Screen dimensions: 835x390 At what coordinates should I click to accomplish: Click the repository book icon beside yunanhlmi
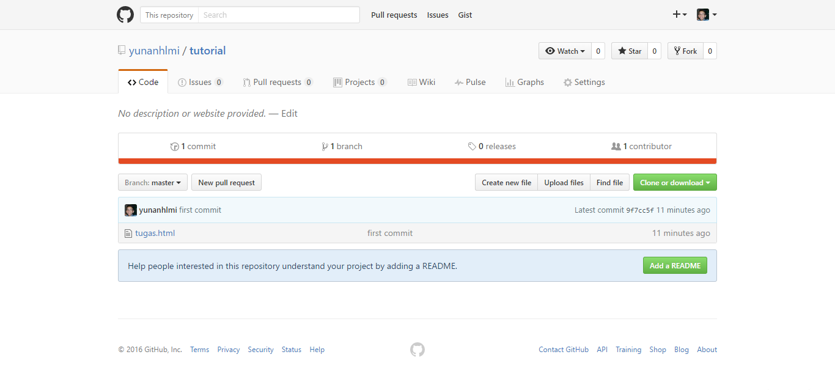tap(122, 51)
